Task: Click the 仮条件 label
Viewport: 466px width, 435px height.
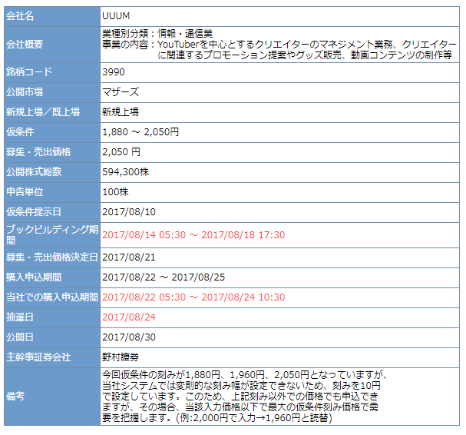Action: 20,132
